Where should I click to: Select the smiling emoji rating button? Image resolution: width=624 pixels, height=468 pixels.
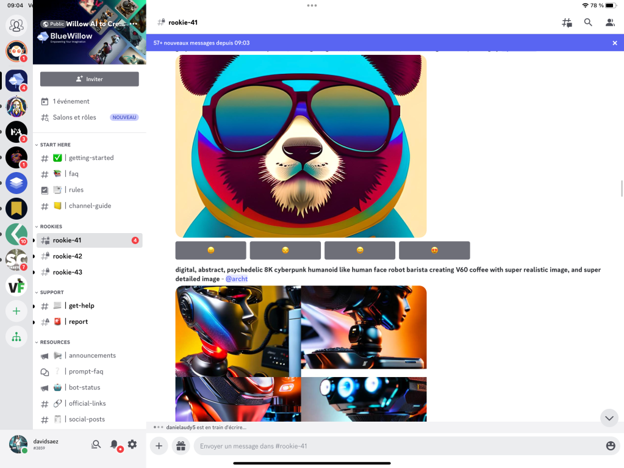[360, 250]
